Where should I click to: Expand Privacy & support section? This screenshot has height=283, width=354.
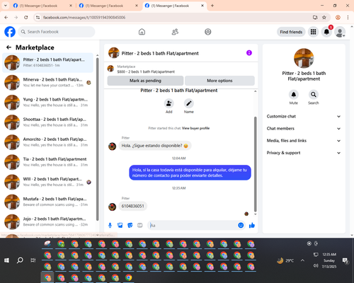tap(304, 153)
